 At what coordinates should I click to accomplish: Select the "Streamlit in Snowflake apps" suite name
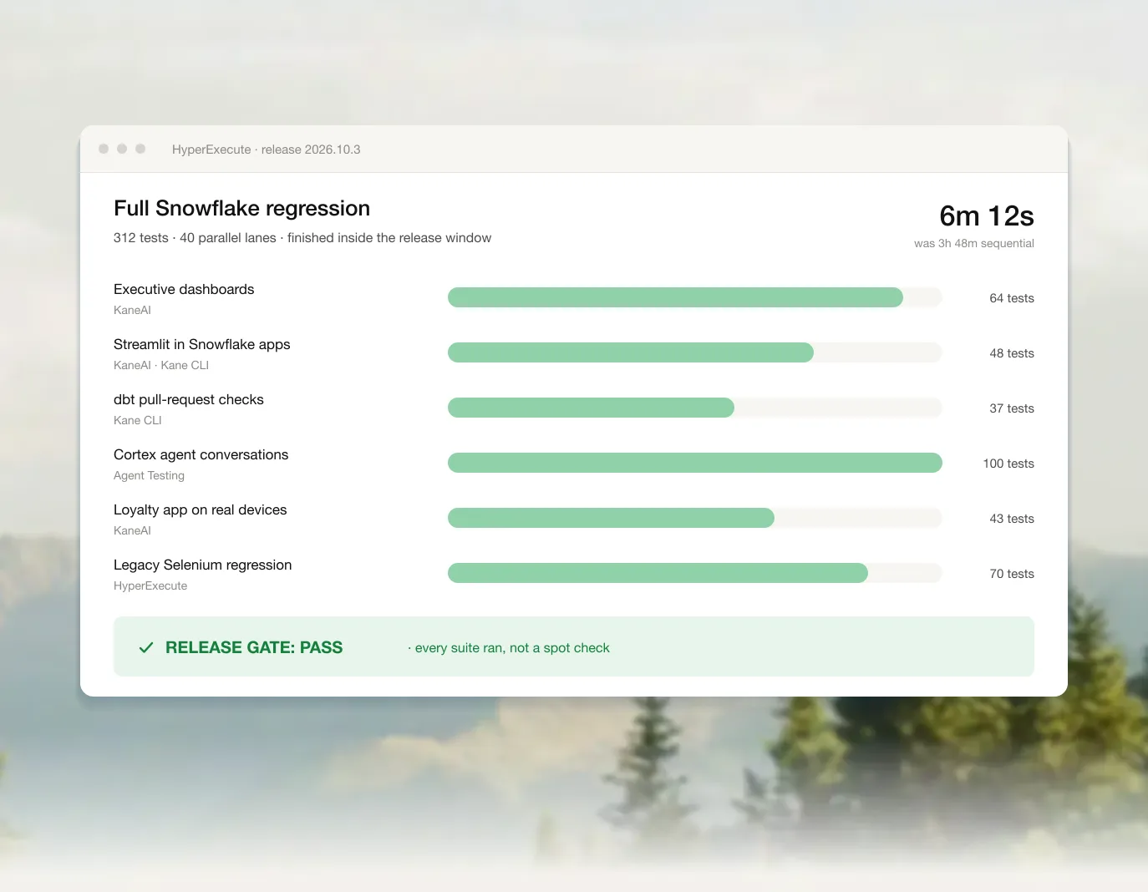coord(202,344)
